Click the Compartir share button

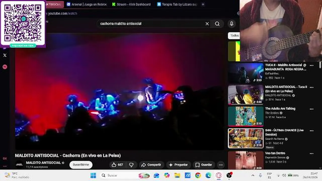coord(151,165)
